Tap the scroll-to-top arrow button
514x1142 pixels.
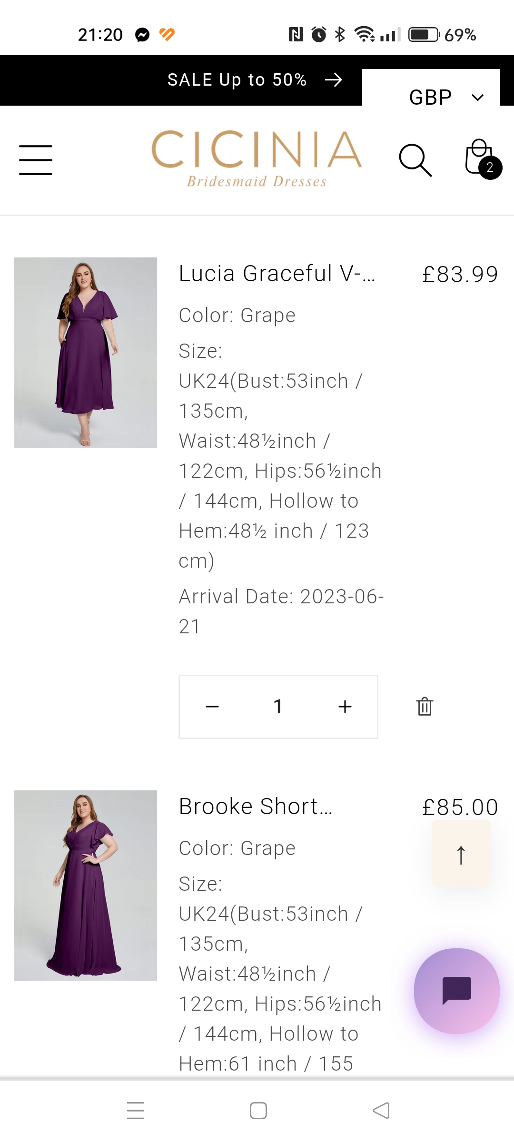[x=461, y=854]
